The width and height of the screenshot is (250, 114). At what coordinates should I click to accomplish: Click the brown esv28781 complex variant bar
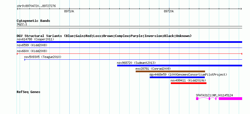point(170,71)
